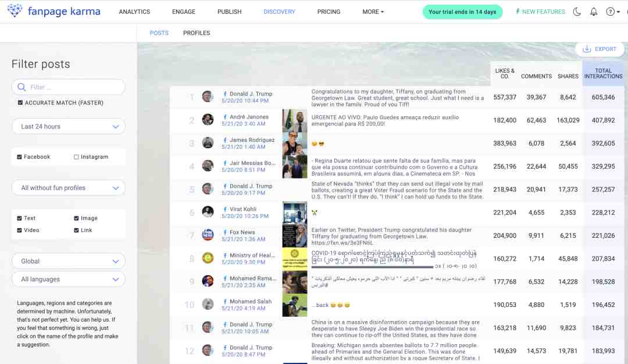The width and height of the screenshot is (628, 364).
Task: Open the PRICING page
Action: [329, 12]
